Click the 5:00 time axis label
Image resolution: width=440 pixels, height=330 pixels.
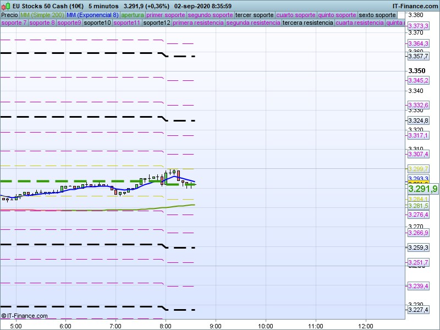click(16, 326)
